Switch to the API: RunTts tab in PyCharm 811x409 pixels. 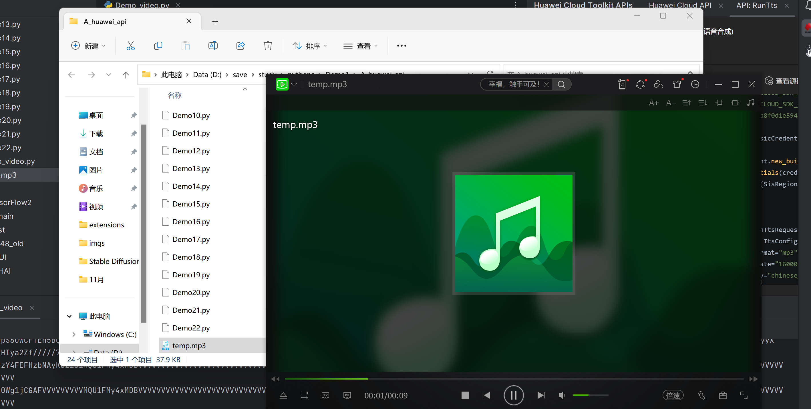pyautogui.click(x=757, y=5)
